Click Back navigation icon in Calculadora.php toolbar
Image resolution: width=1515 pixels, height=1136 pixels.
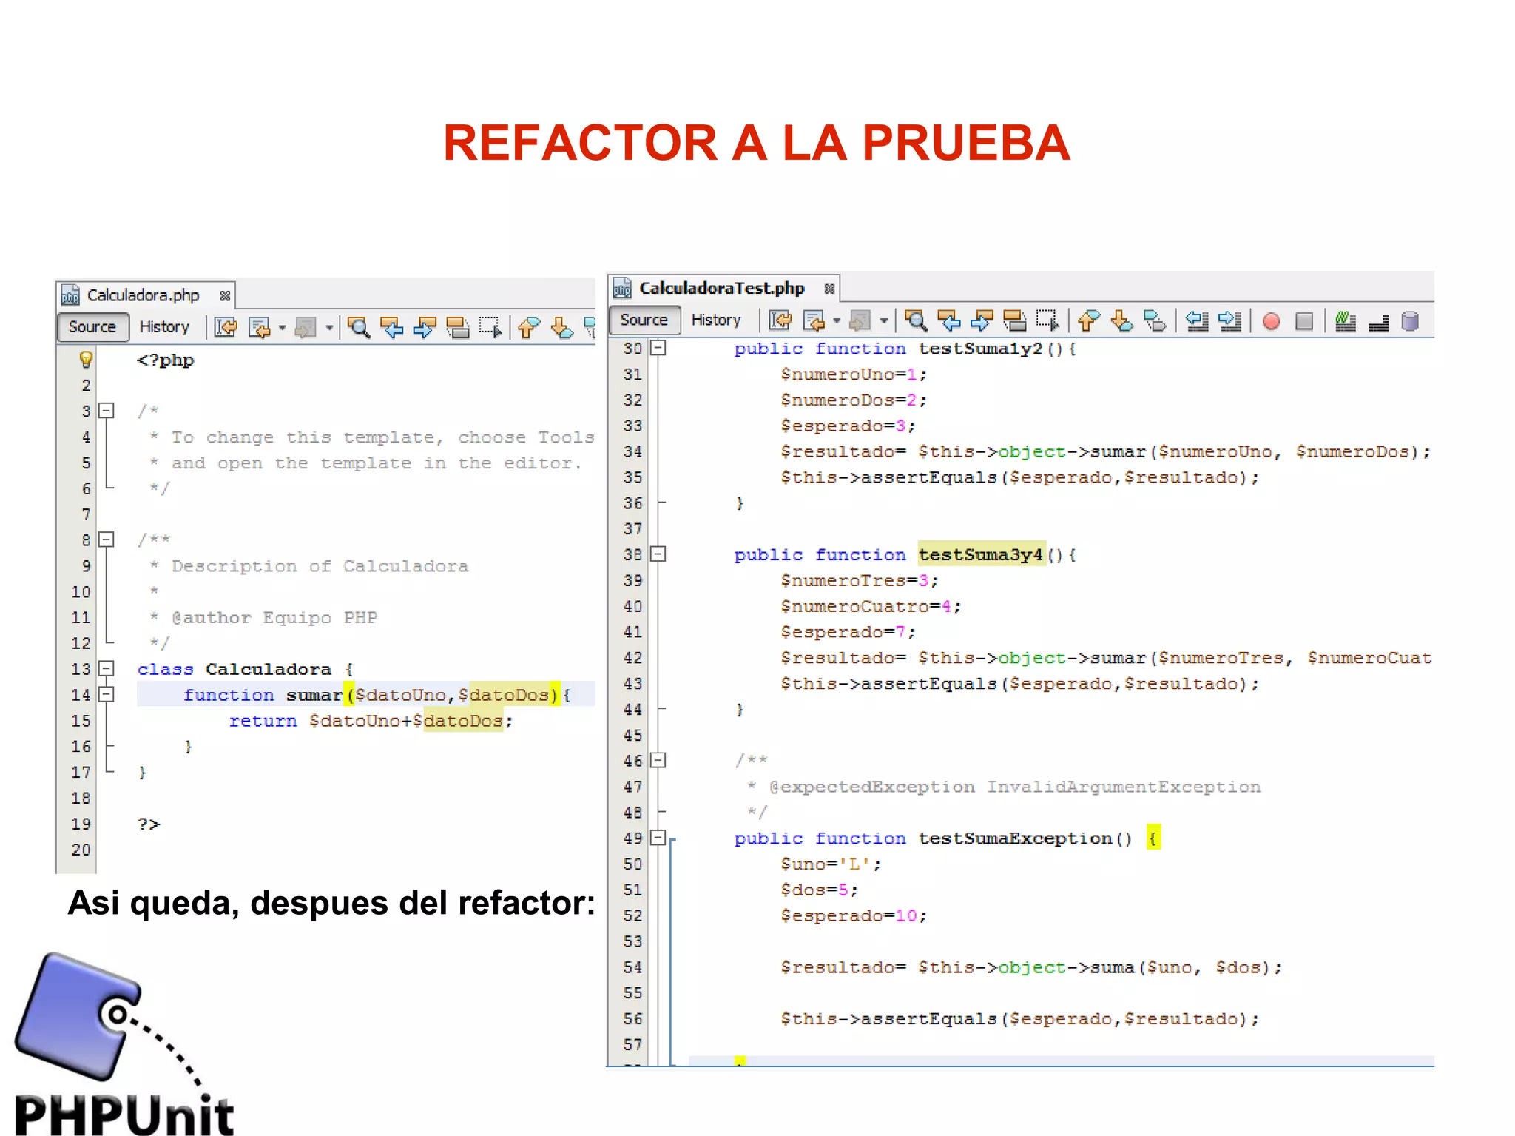pyautogui.click(x=259, y=327)
